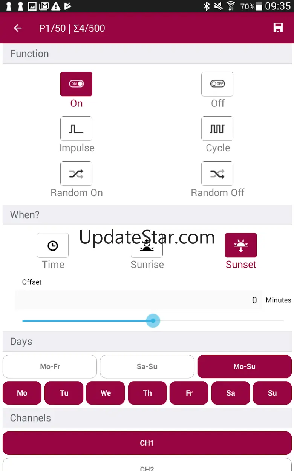Tap the back arrow in header
Screen dimensions: 294x471
(x=18, y=28)
